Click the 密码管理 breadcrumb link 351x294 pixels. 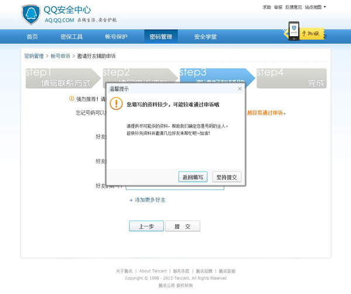pyautogui.click(x=34, y=56)
